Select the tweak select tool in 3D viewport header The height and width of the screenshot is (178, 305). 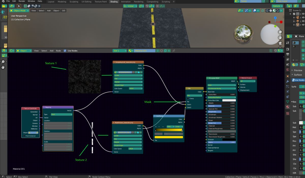point(19,6)
